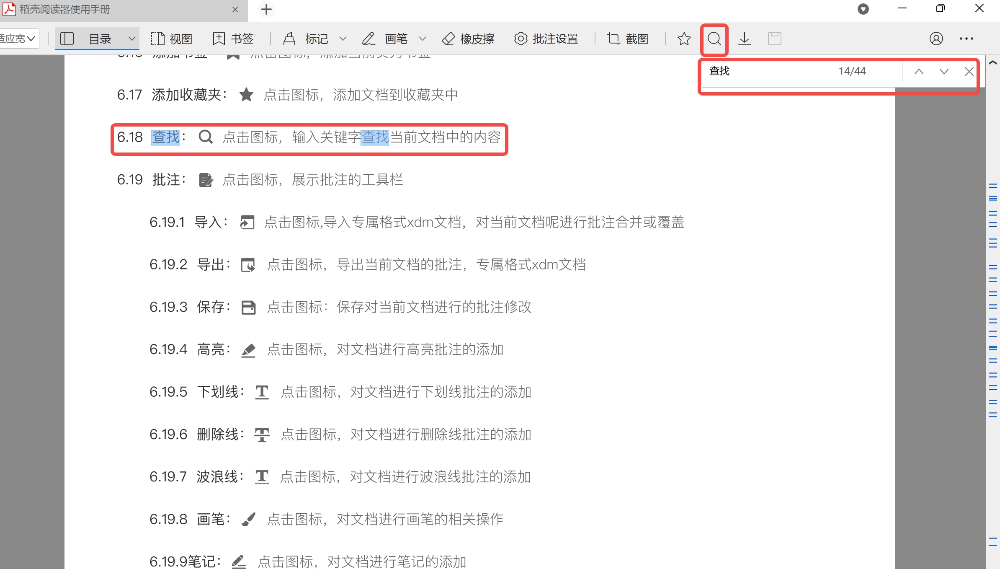Click the 14/44 result counter
The height and width of the screenshot is (569, 1000).
click(852, 71)
